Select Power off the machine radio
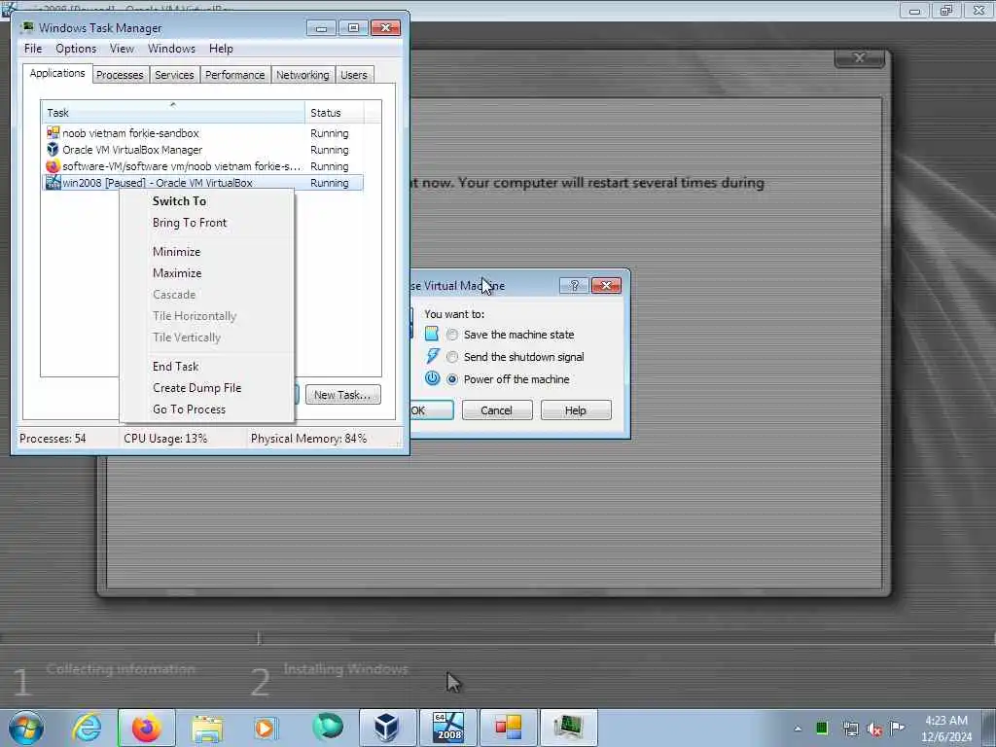 click(451, 379)
